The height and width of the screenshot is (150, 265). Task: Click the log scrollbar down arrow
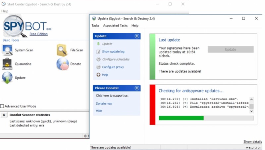[x=251, y=111]
